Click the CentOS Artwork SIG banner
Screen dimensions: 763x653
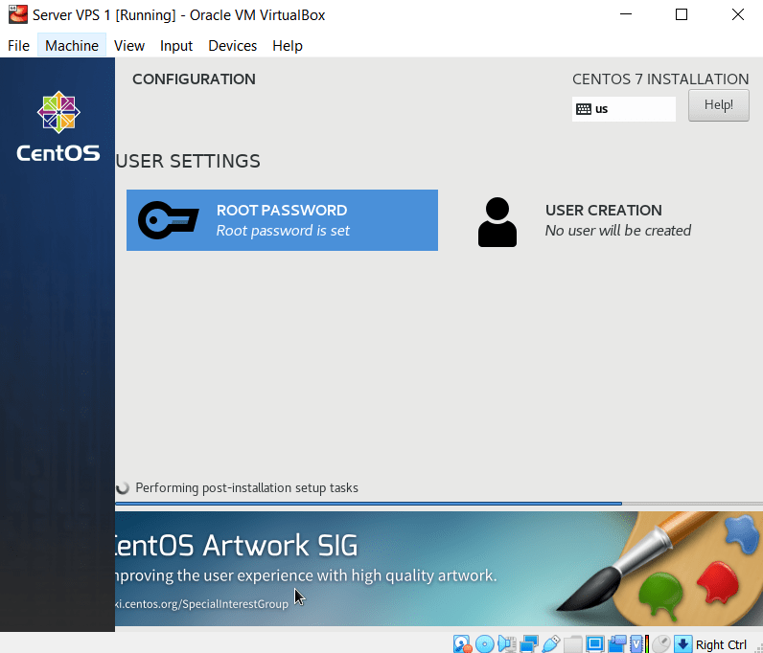[439, 569]
